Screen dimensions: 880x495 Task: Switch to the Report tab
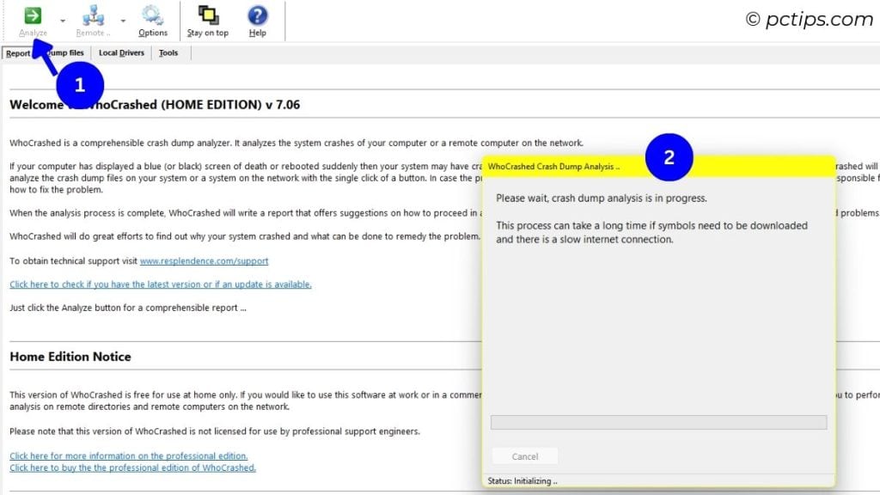[x=18, y=53]
